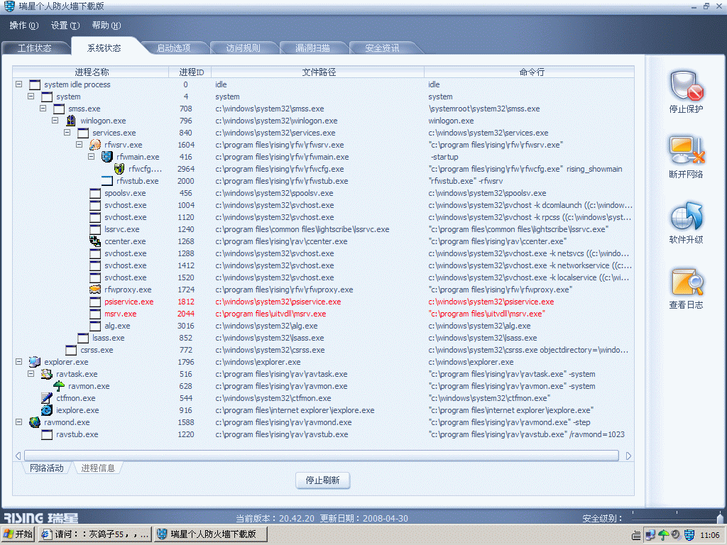
Task: Select the rfwmain.exe shield icon
Action: pos(107,157)
